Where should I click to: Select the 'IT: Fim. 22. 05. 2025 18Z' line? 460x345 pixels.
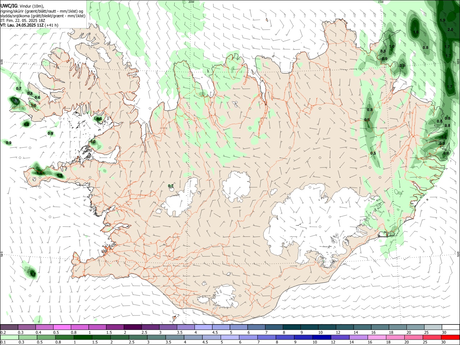[22, 20]
